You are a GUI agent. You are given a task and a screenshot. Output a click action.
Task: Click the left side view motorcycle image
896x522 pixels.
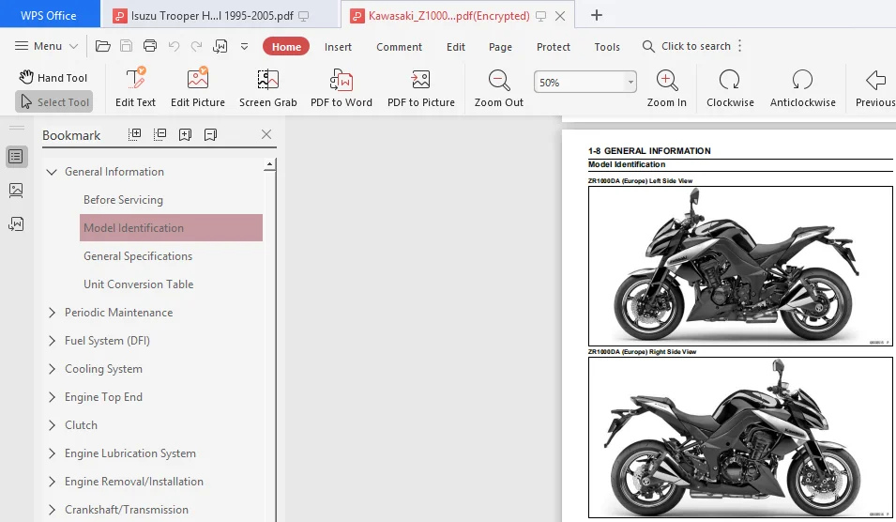click(740, 266)
